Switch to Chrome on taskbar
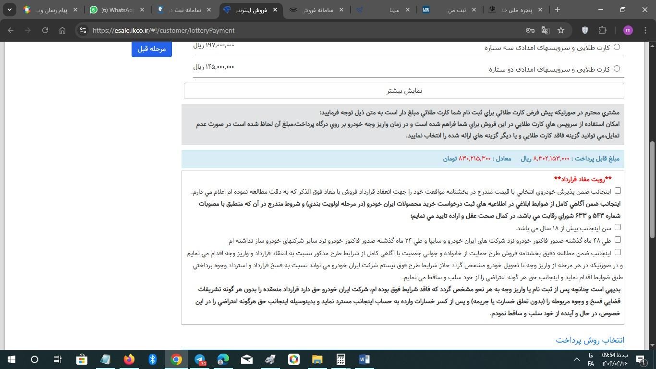This screenshot has height=369, width=656. (176, 359)
